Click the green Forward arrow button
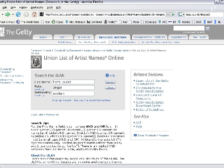Viewport: 224px width, 168px height. [8, 14]
